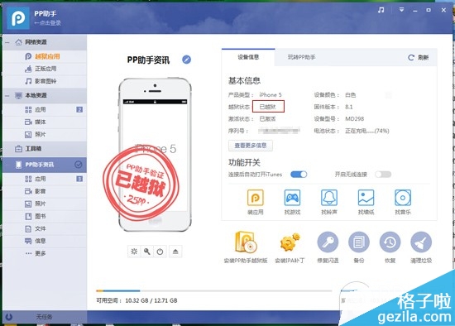Open device 文件 item
Image resolution: width=455 pixels, height=326 pixels.
(x=45, y=228)
